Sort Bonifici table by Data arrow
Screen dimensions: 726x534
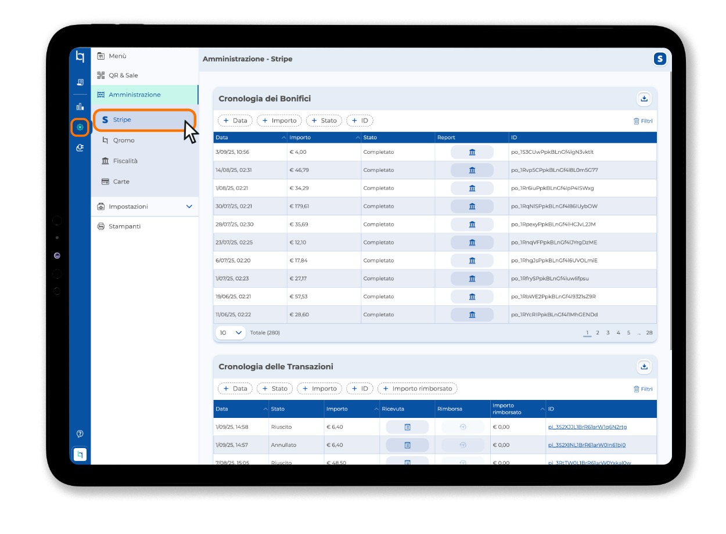tap(283, 138)
